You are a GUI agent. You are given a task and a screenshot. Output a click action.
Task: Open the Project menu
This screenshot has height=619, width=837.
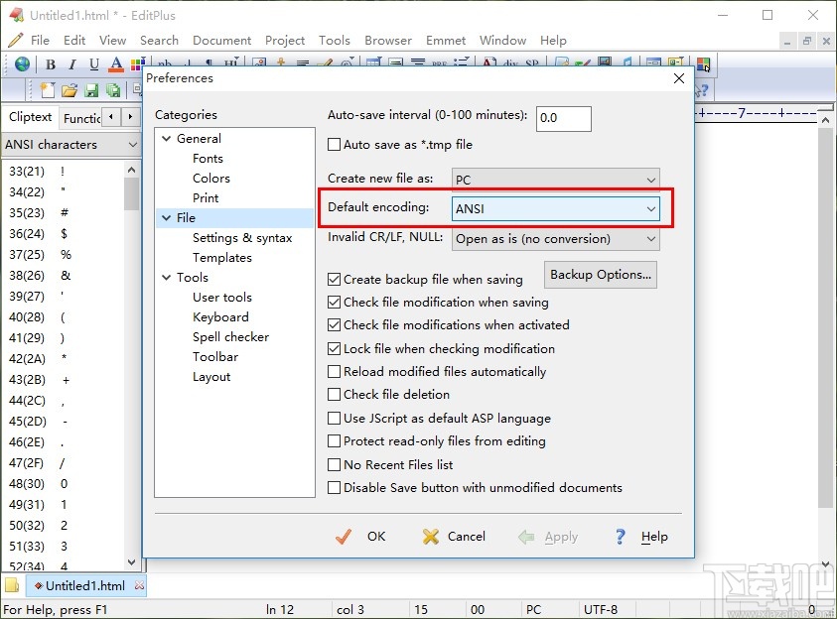pos(285,41)
